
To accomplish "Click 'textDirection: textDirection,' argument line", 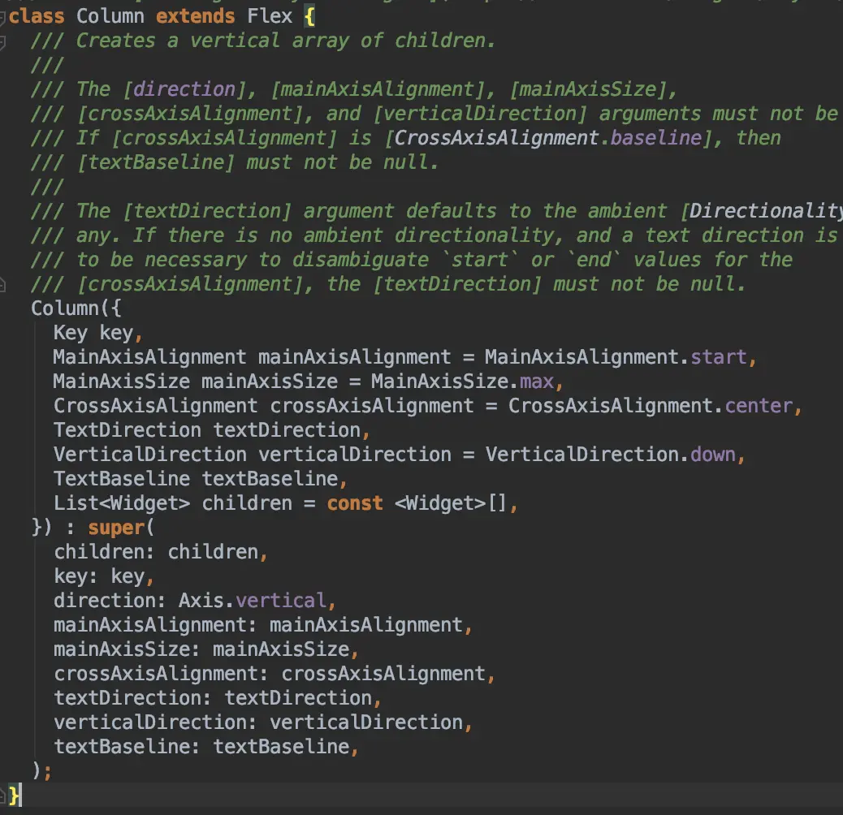I will click(x=217, y=698).
